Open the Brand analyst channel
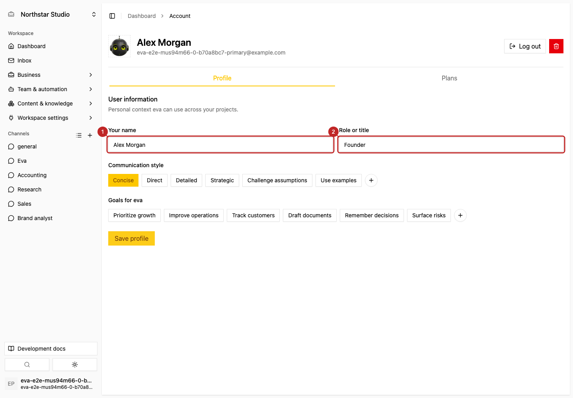Screen dimensions: 573x398 51,218
